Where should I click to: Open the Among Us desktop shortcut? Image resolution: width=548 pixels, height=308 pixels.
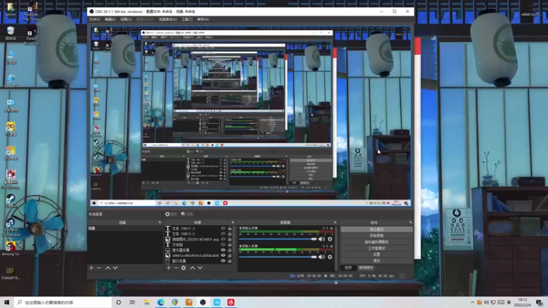(10, 248)
